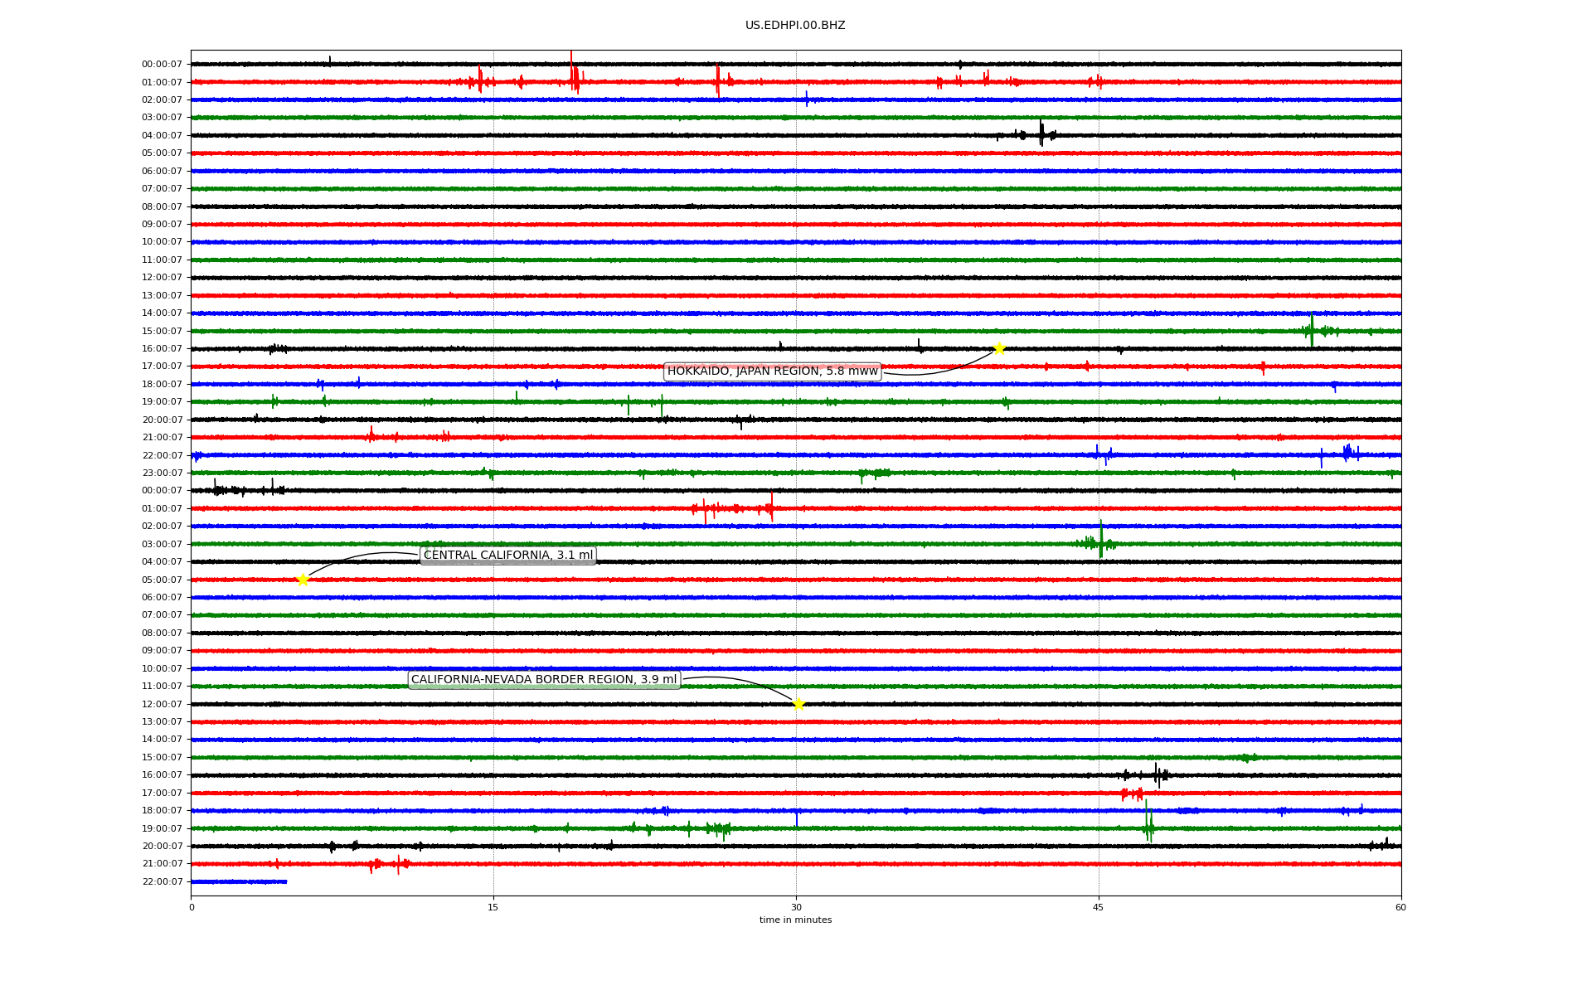Select the Central California 3.1 ml annotation
The width and height of the screenshot is (1592, 995).
(x=507, y=556)
